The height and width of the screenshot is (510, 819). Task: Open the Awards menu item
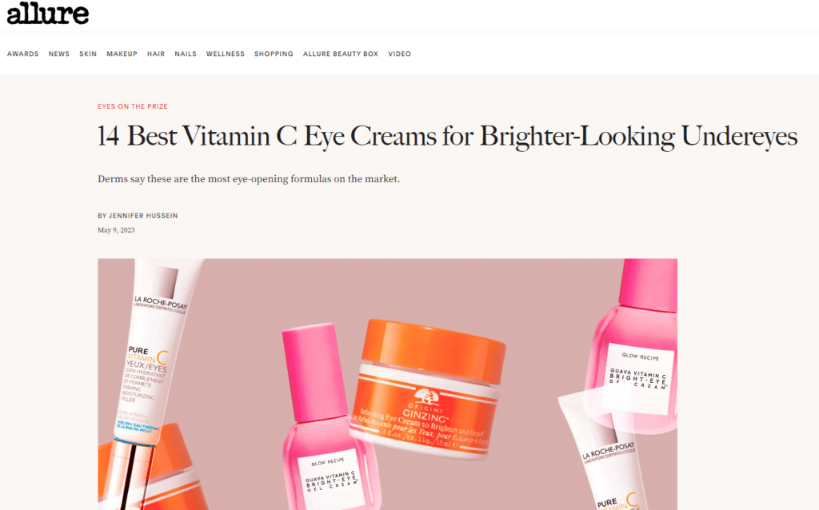(23, 54)
